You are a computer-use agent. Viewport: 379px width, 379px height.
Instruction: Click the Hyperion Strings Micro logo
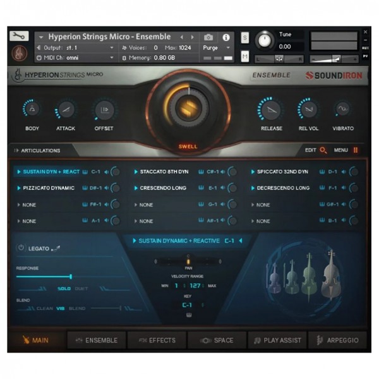click(59, 75)
